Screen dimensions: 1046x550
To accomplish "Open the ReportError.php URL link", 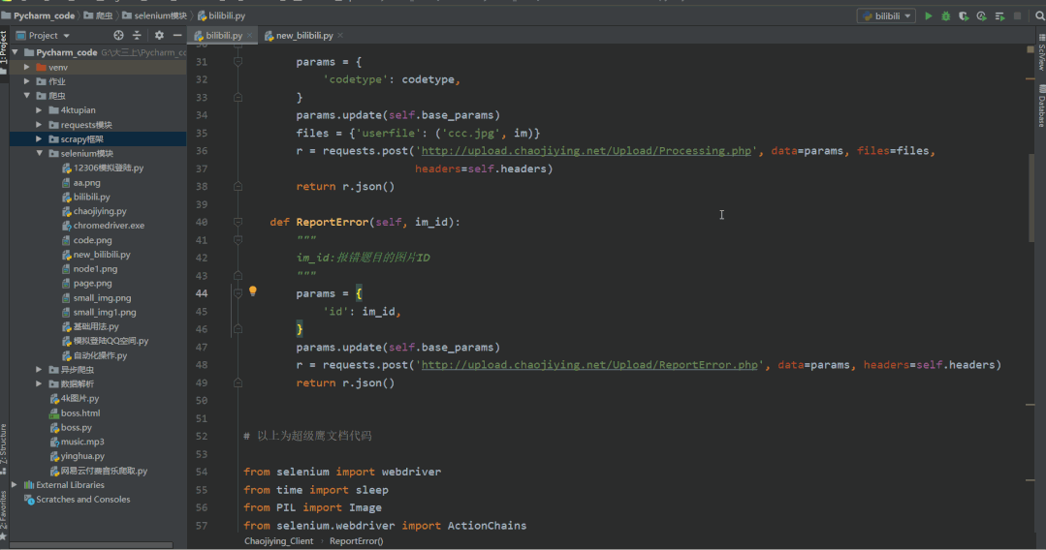I will point(589,365).
